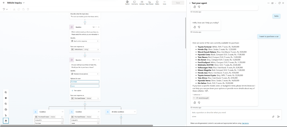Add a New option to the question
The image size is (287, 127).
point(77,90)
